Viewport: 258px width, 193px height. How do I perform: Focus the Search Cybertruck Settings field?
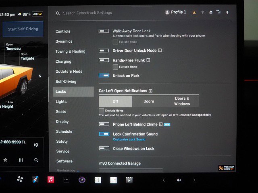tap(87, 13)
